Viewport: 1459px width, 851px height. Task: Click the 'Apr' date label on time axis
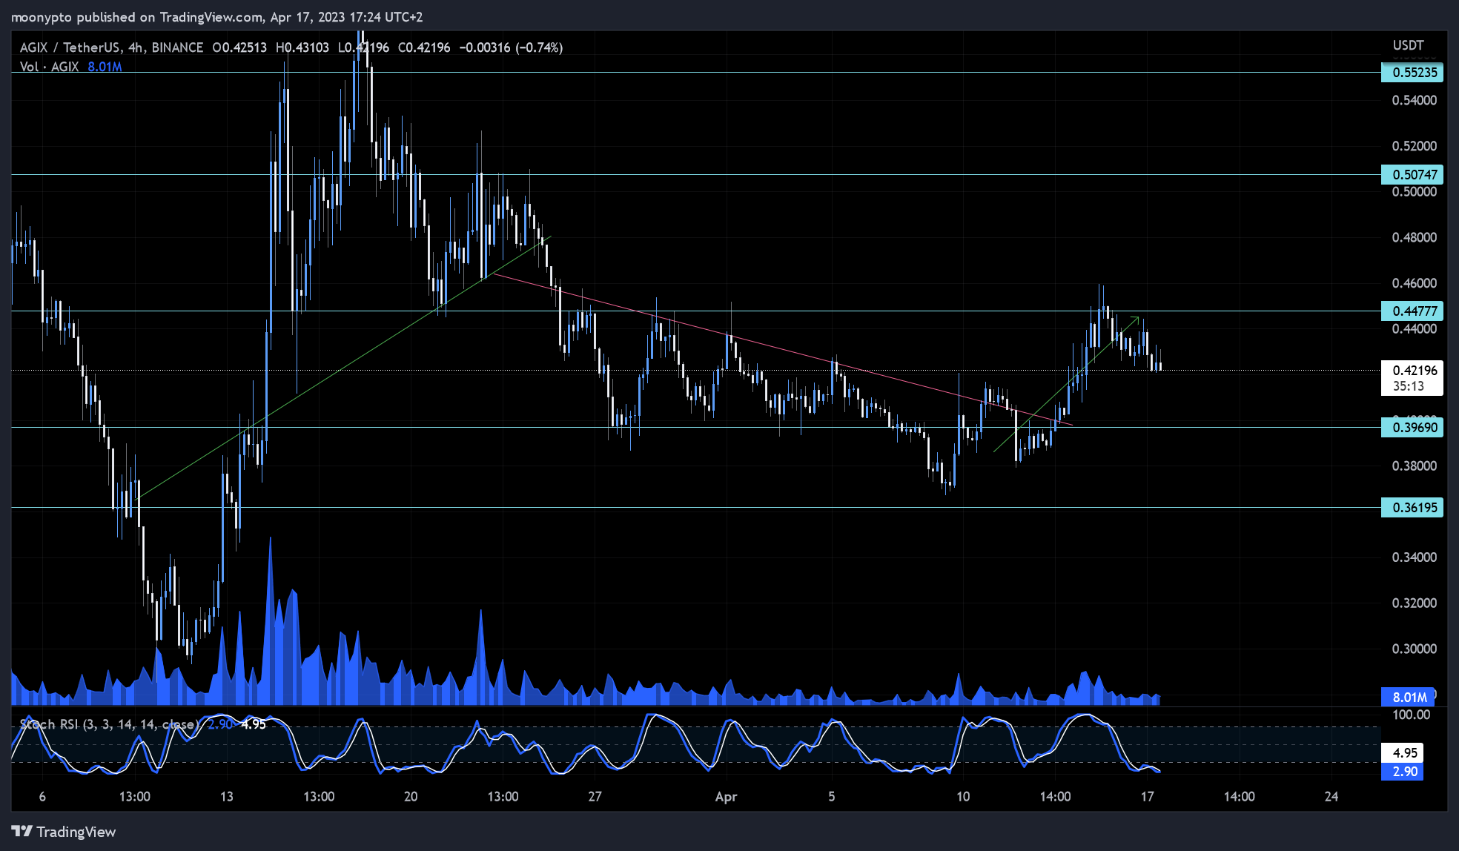(x=726, y=797)
